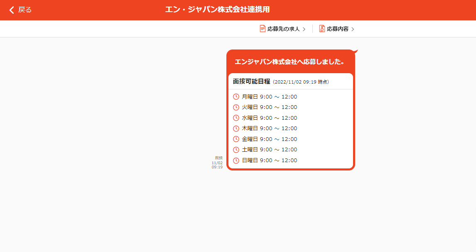Click the clock icon for 月曜日

[x=236, y=96]
